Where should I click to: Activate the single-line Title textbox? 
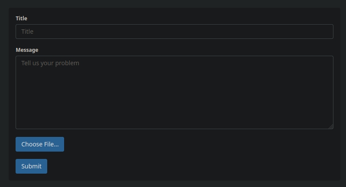pyautogui.click(x=174, y=32)
